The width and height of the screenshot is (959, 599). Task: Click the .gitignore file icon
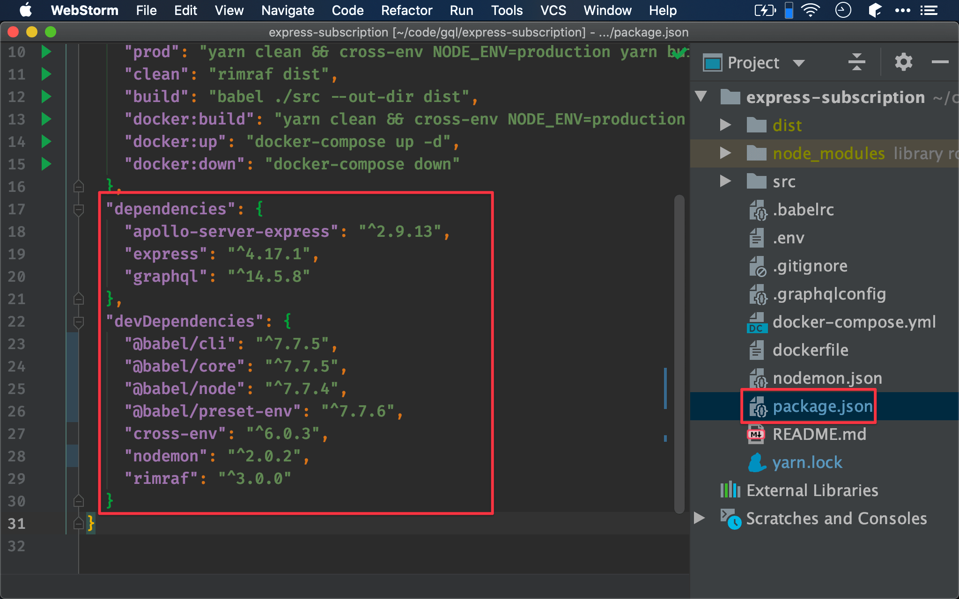pyautogui.click(x=757, y=266)
